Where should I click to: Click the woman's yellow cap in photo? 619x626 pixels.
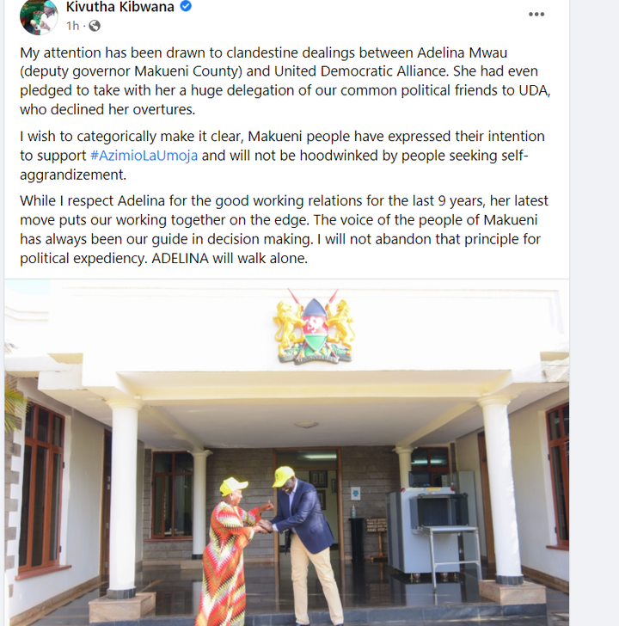[232, 486]
